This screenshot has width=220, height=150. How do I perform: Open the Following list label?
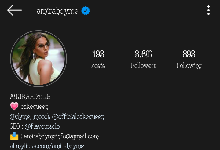click(x=189, y=66)
